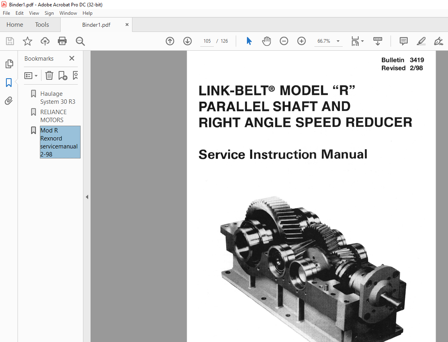This screenshot has height=342, width=448.
Task: Upload file to cloud icon
Action: [45, 41]
